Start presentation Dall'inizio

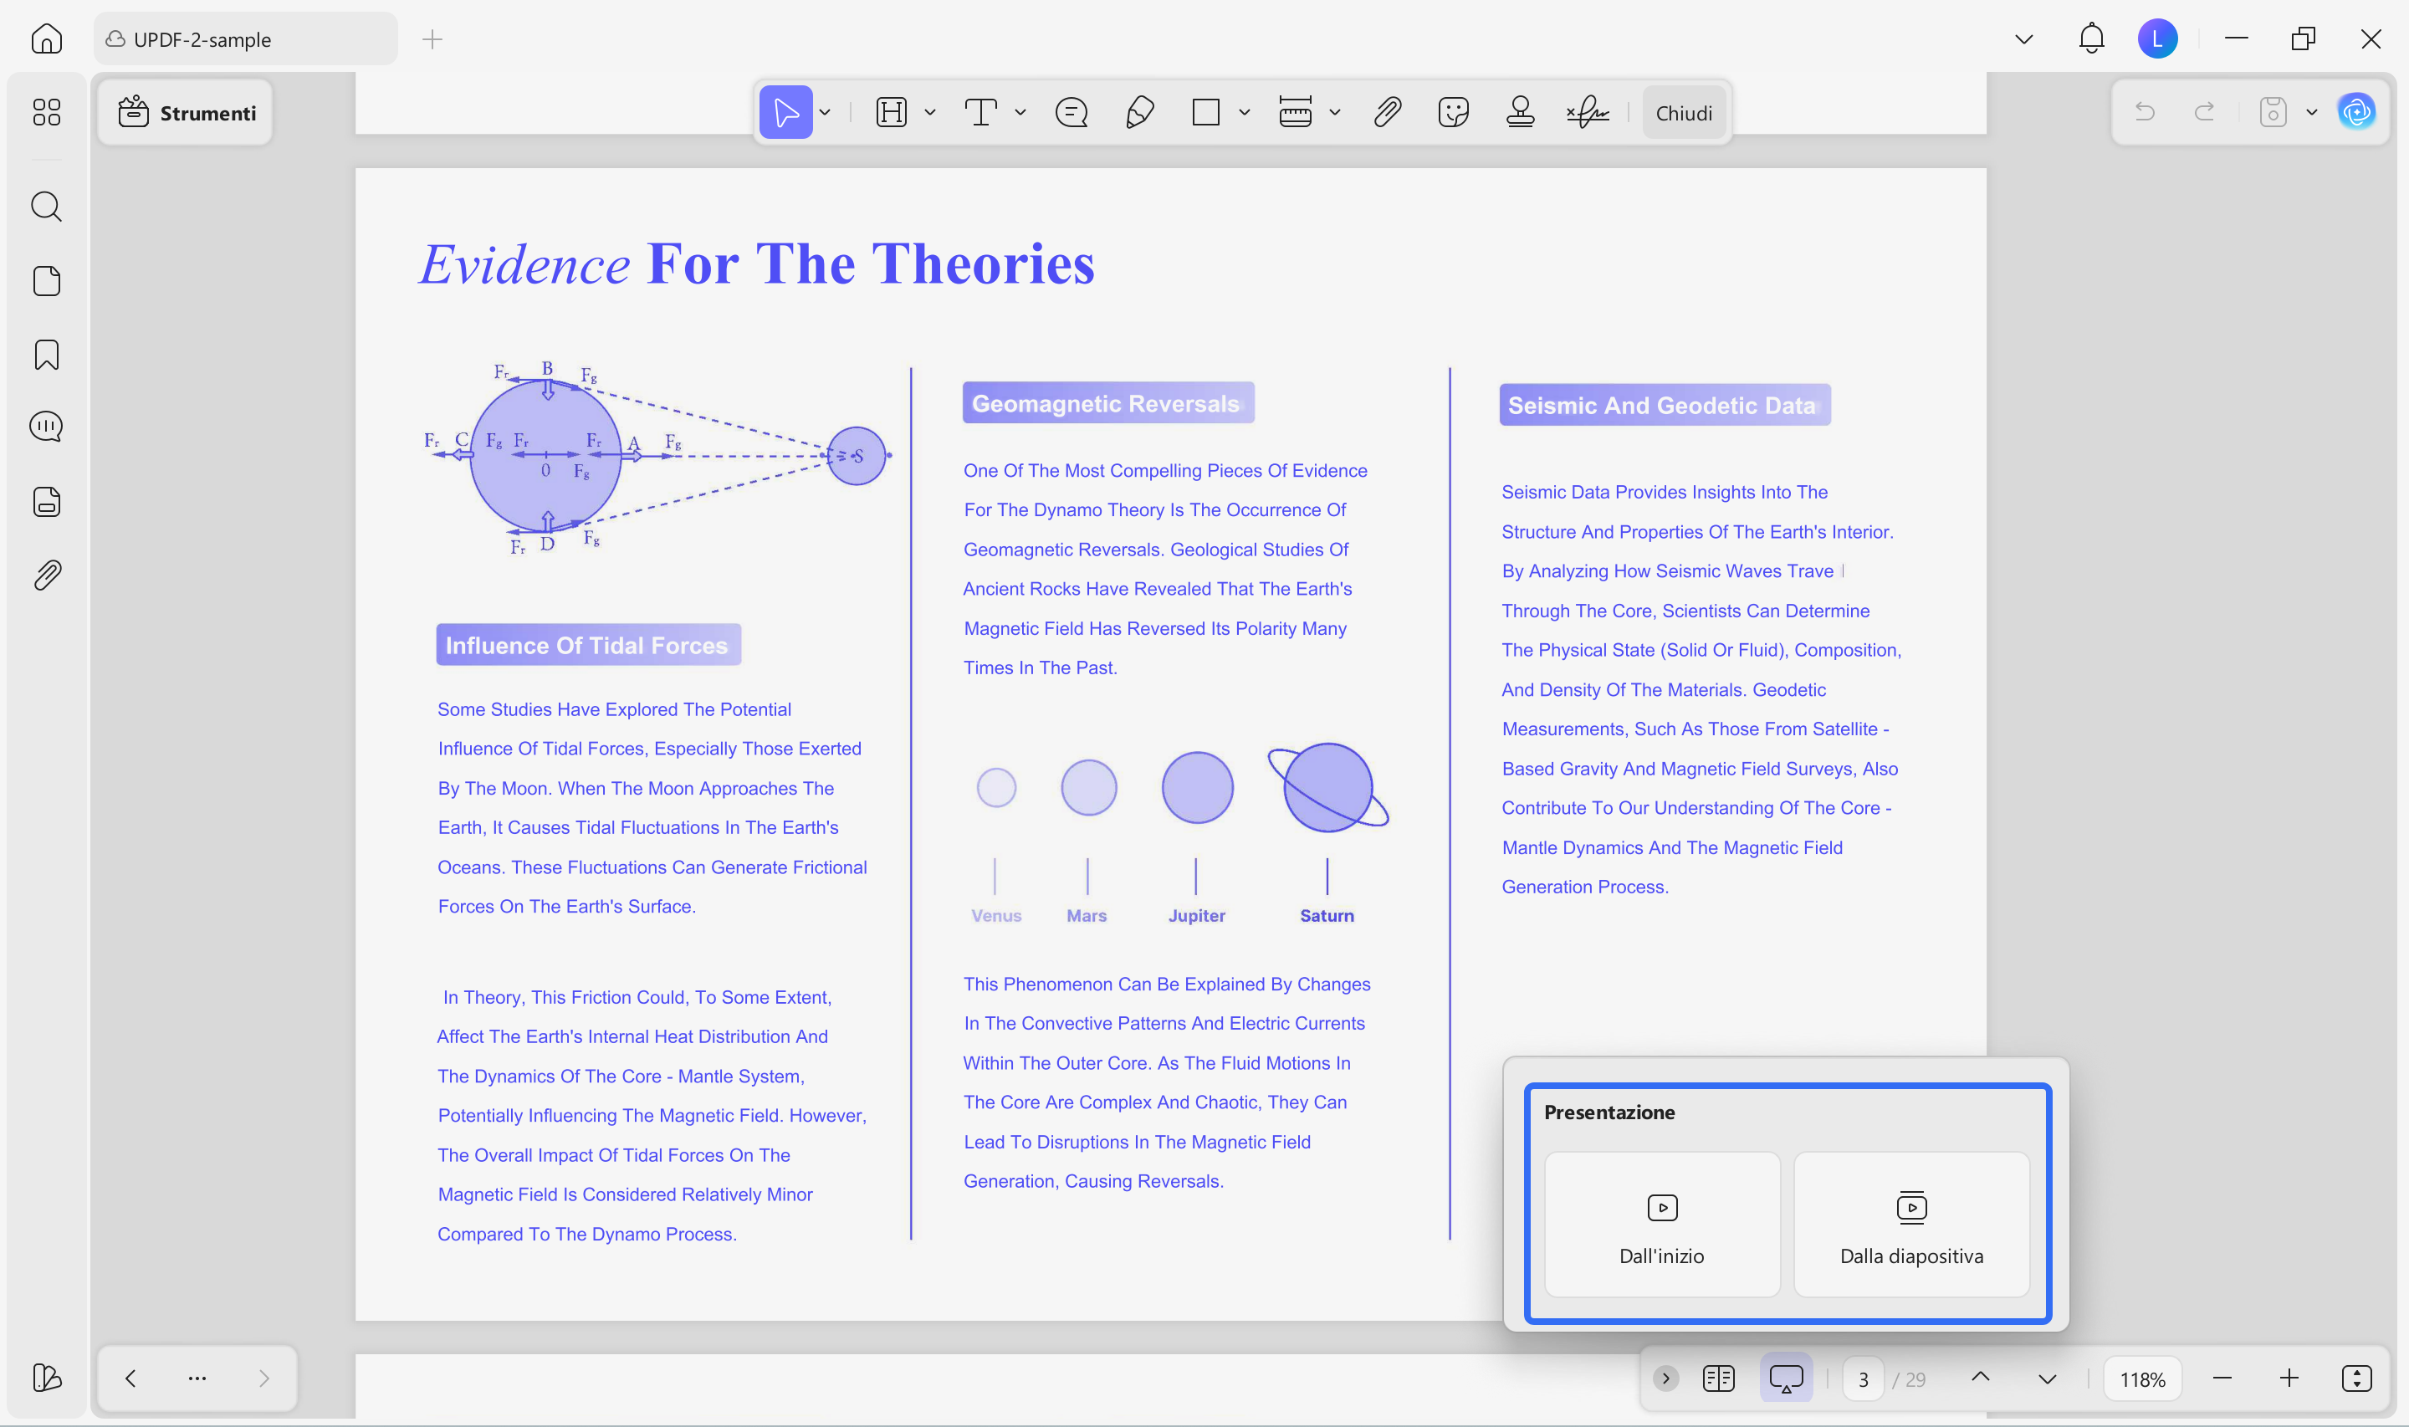pos(1662,1224)
